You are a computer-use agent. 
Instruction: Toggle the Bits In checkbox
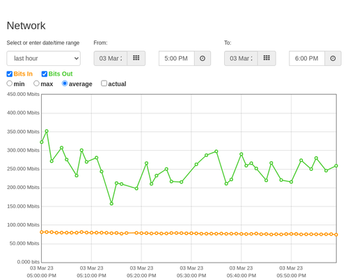[x=10, y=74]
